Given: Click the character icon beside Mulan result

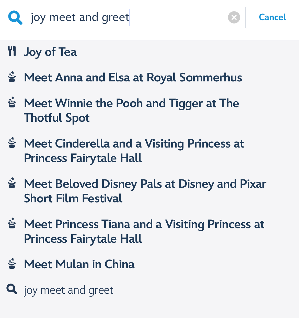Looking at the screenshot, I should coord(12,264).
